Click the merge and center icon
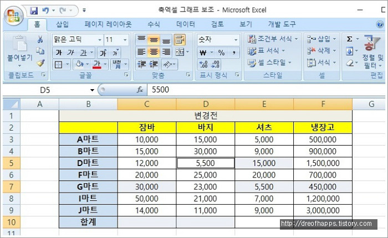The image size is (388, 238). [x=180, y=52]
